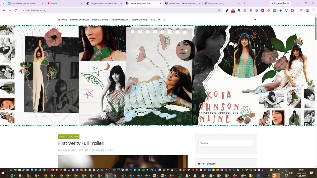Open the PHOTO GALLERY nav item
317x178 pixels.
click(x=120, y=20)
